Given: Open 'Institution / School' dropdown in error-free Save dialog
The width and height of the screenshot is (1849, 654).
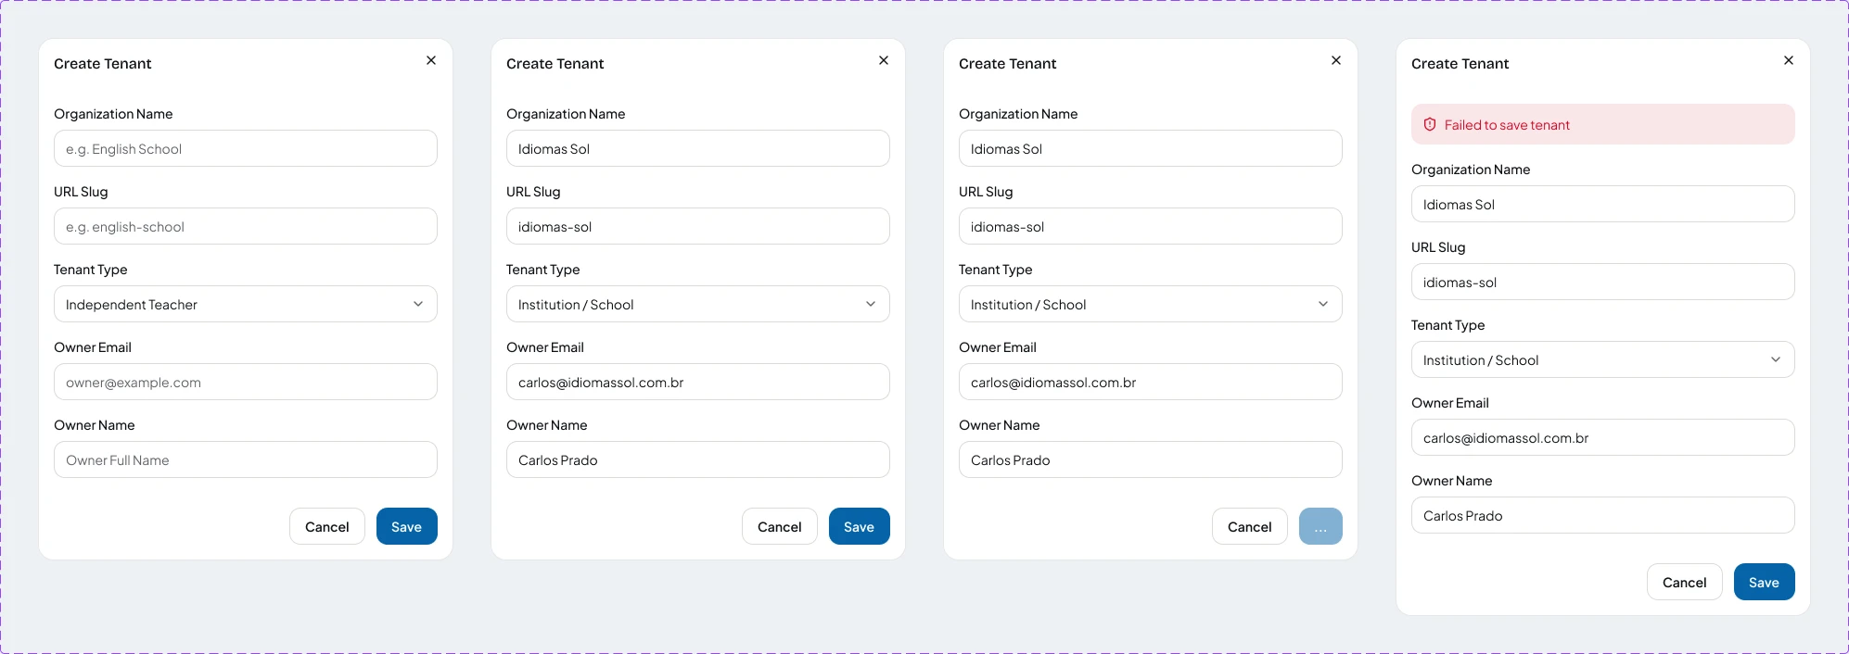Looking at the screenshot, I should point(698,304).
